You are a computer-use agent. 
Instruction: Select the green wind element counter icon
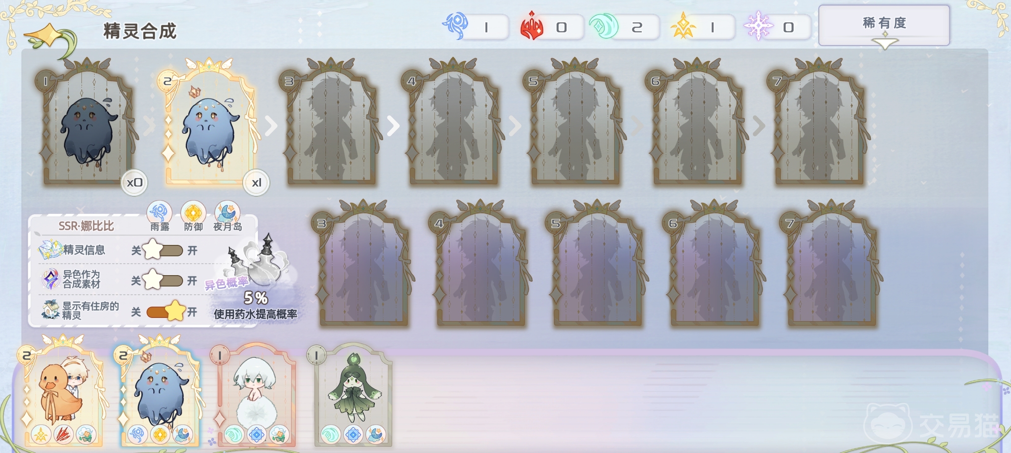click(x=603, y=26)
